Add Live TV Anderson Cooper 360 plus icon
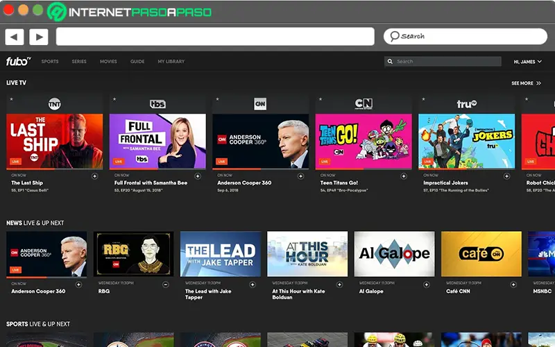This screenshot has height=347, width=555. pyautogui.click(x=300, y=176)
